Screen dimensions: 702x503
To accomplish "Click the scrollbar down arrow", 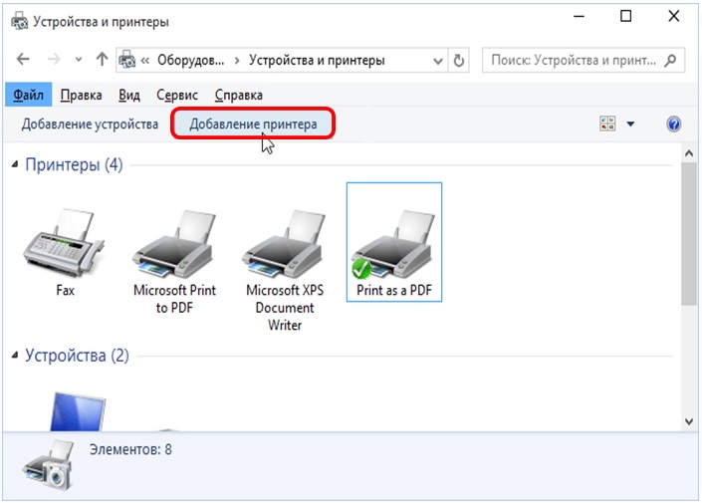I will pyautogui.click(x=689, y=421).
